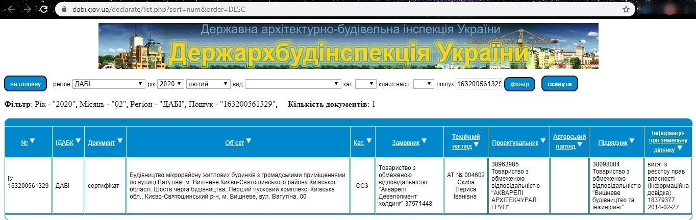Open the регіон dropdown showing ДАБІ
Viewport: 696px width, 220px height.
(109, 84)
